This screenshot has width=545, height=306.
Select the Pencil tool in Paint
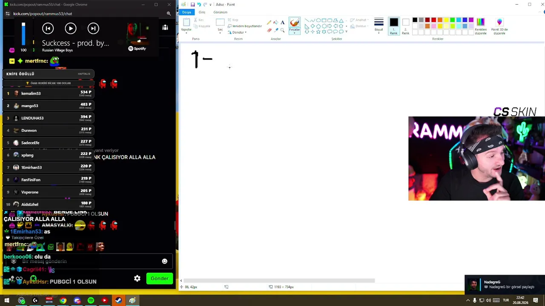coord(269,23)
